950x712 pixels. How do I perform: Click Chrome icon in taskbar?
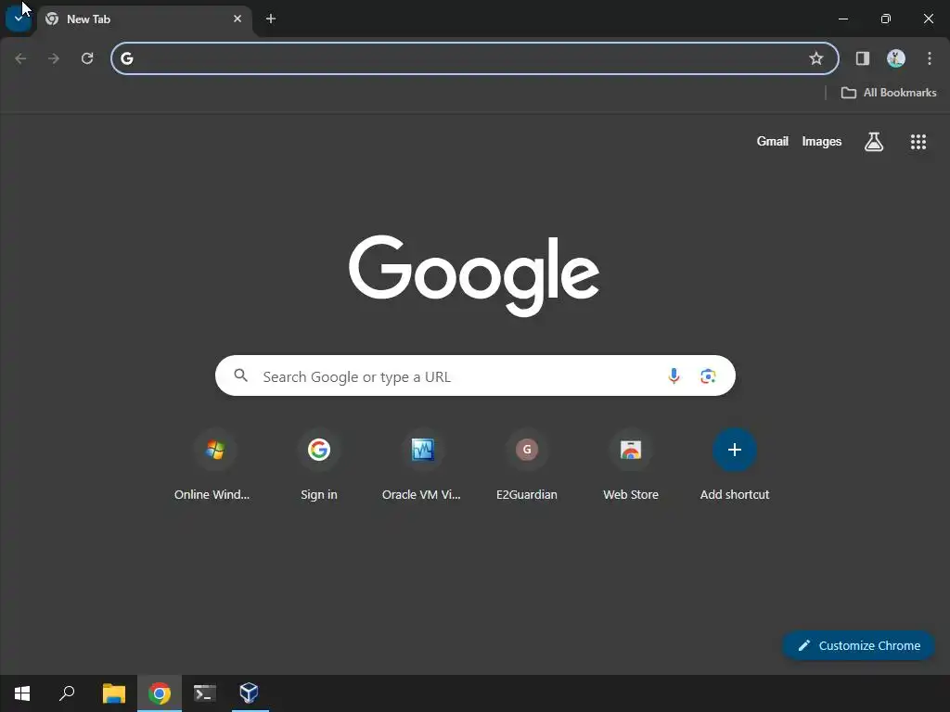[x=160, y=693]
